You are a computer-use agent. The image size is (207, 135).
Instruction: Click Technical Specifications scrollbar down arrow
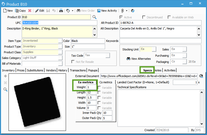[x=202, y=124]
